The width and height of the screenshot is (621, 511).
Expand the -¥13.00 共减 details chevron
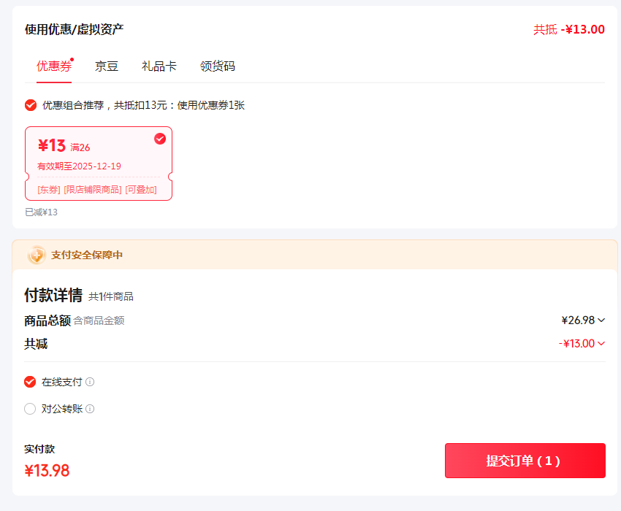601,344
